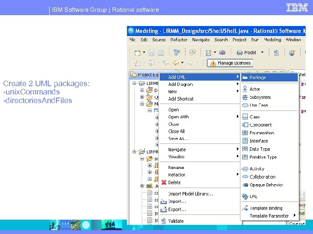
Task: Open the dropdown arrow next to the yellow back arrow
Action: (182, 63)
